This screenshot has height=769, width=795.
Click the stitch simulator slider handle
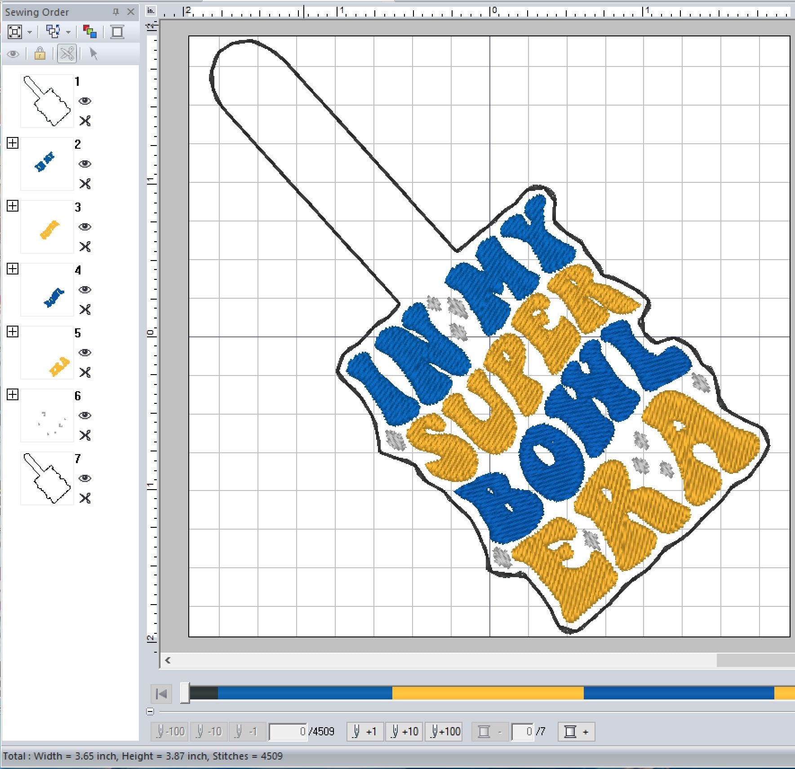[x=185, y=693]
